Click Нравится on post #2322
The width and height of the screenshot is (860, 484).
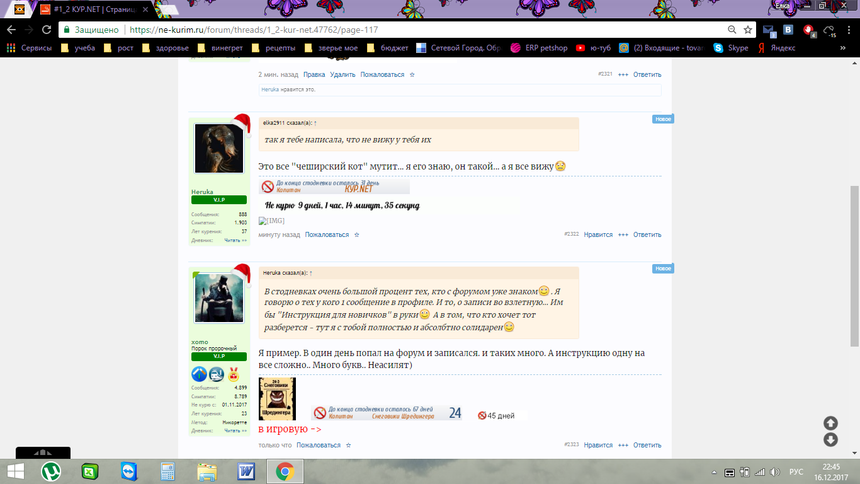(598, 234)
